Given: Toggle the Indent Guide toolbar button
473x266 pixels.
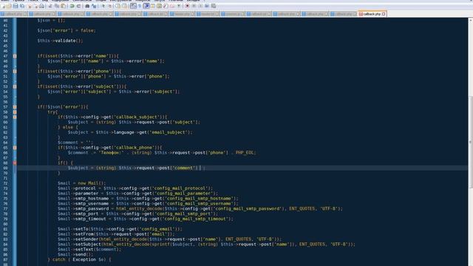Looking at the screenshot, I should [x=146, y=6].
